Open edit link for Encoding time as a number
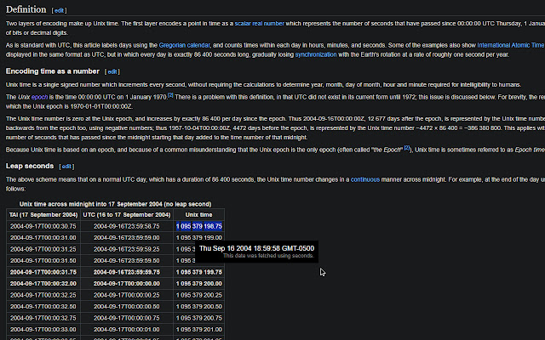Image resolution: width=545 pixels, height=340 pixels. point(112,71)
